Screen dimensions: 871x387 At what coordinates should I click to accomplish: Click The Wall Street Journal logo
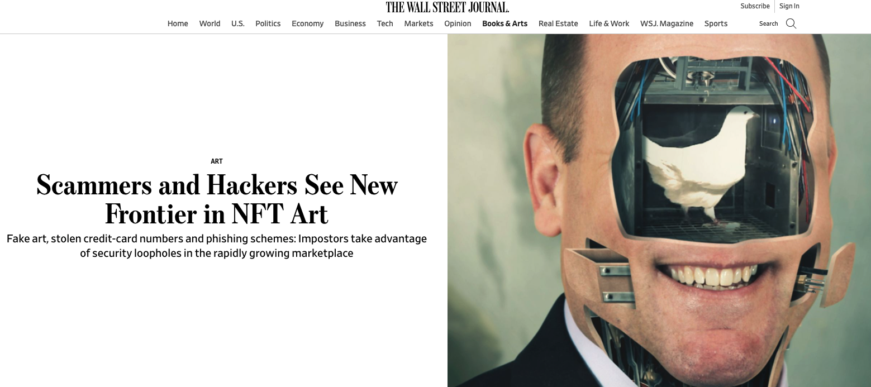click(x=448, y=7)
